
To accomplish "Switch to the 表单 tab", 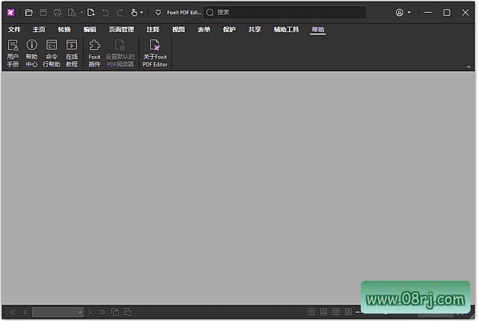I will (204, 29).
